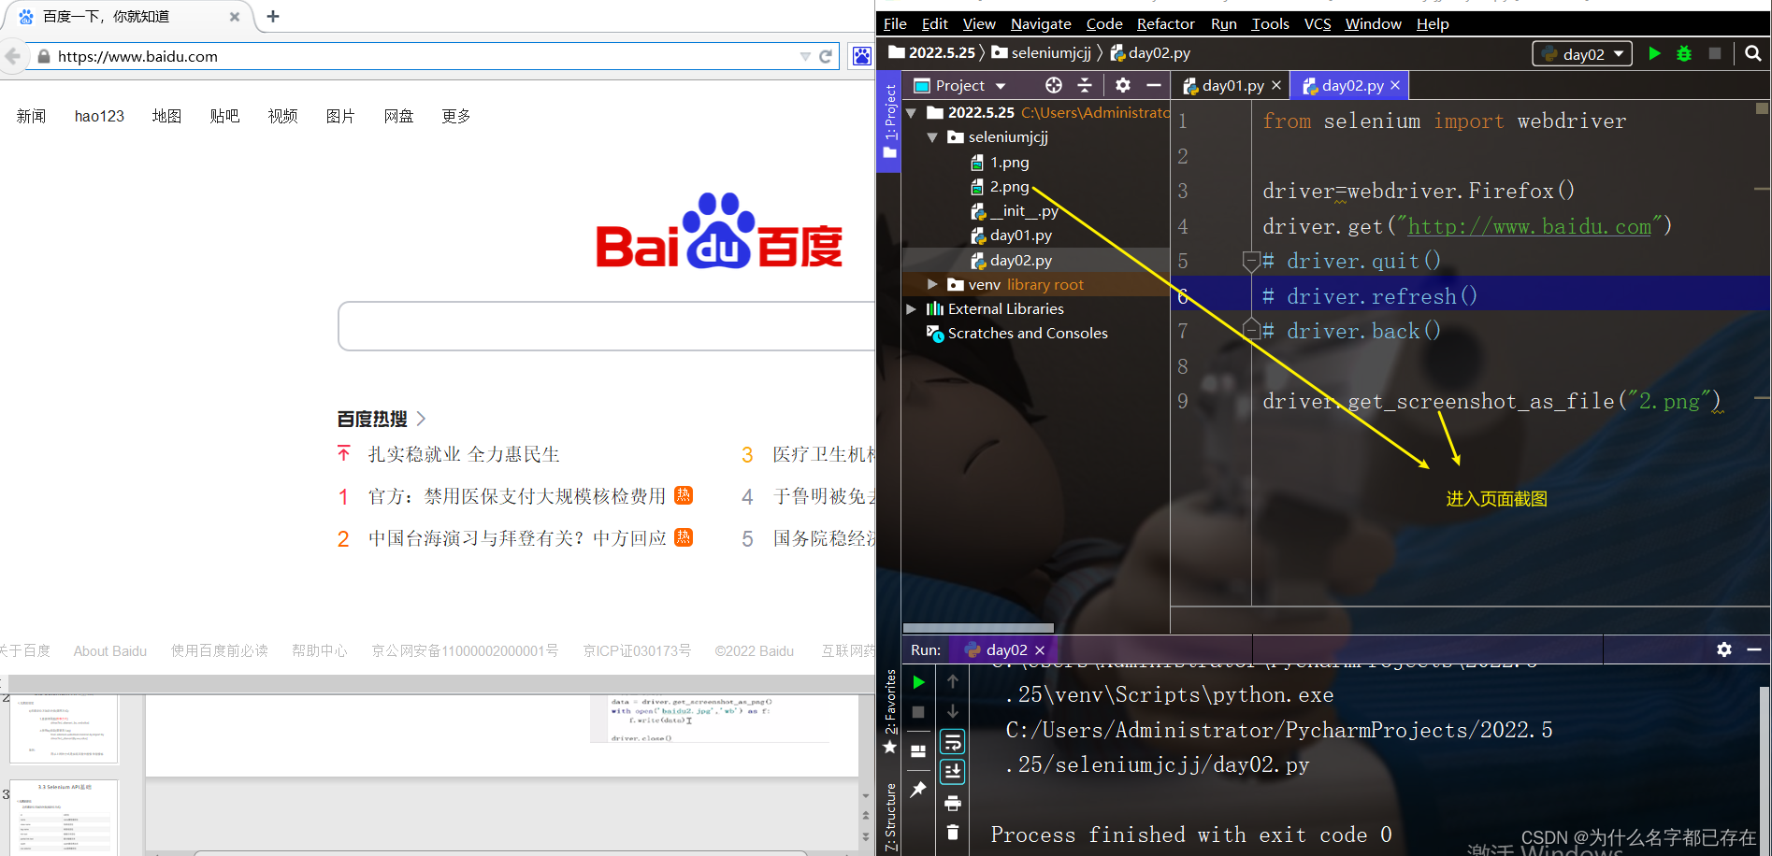
Task: Run day02 with the green Run button
Action: click(1654, 53)
